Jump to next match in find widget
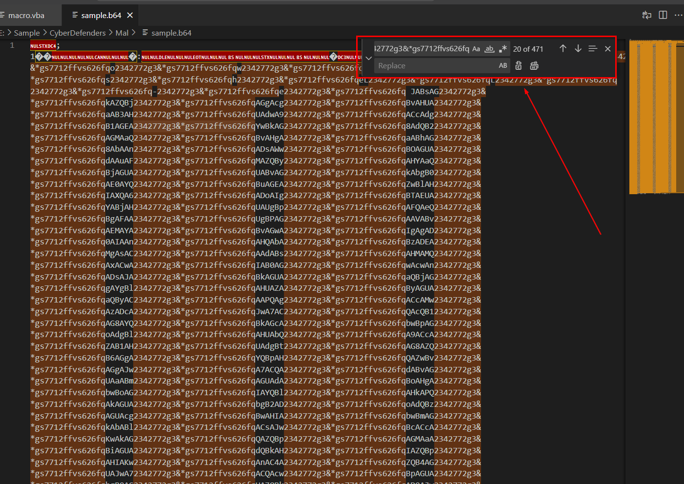Image resolution: width=684 pixels, height=484 pixels. coord(578,48)
